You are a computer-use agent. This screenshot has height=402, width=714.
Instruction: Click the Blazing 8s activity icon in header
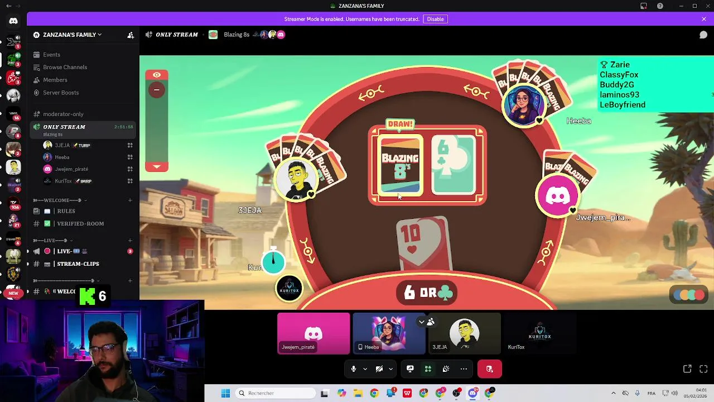coord(213,35)
